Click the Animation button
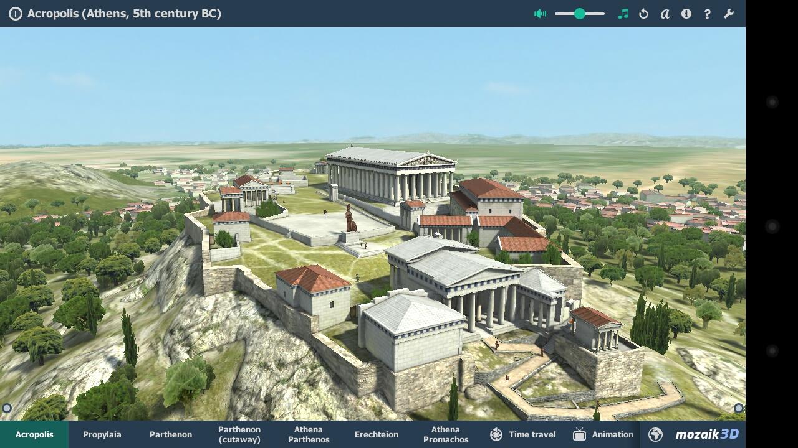The width and height of the screenshot is (798, 448). coord(603,434)
